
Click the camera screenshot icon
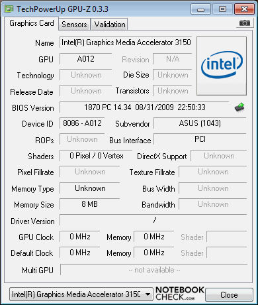(245, 23)
